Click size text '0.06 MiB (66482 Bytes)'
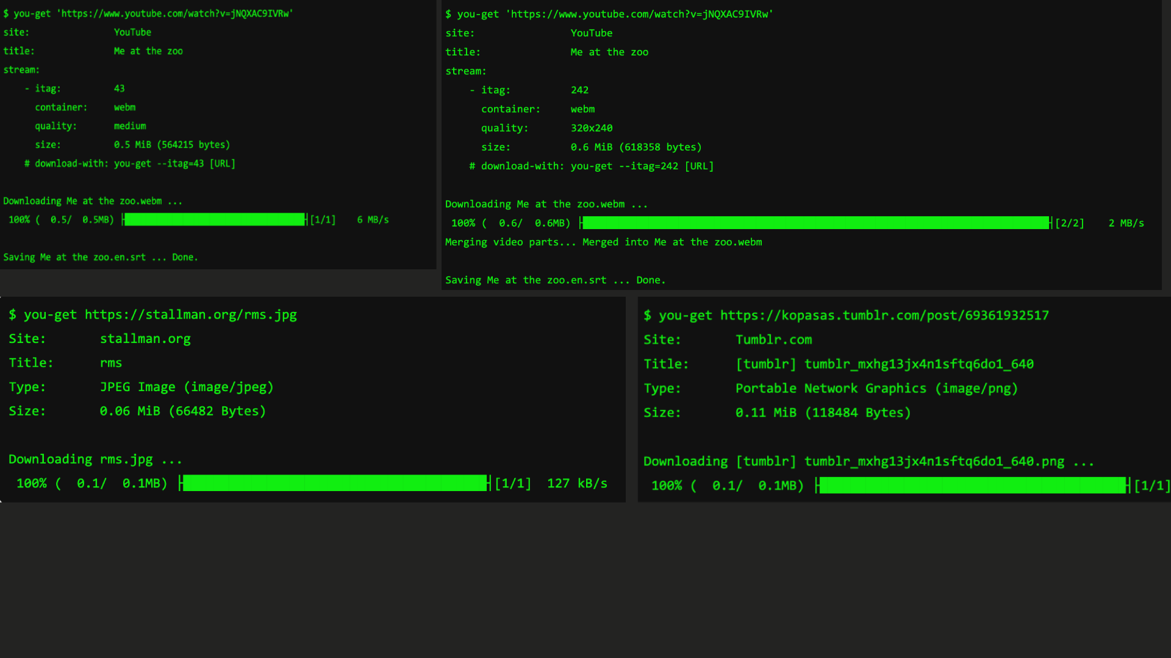This screenshot has height=658, width=1171. (x=183, y=411)
